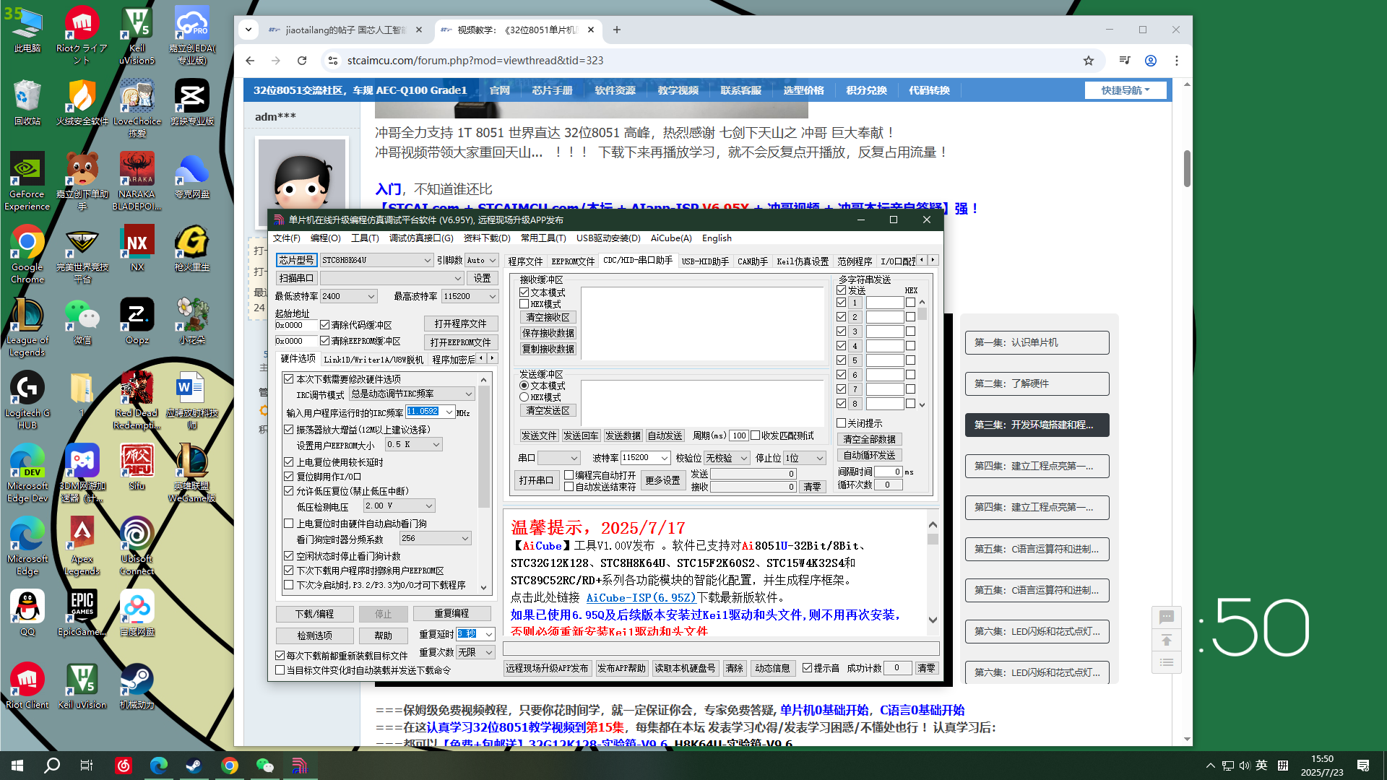Screen dimensions: 1387x780
Task: Open the Microsoft Edge Dev desktop icon
Action: tap(27, 473)
